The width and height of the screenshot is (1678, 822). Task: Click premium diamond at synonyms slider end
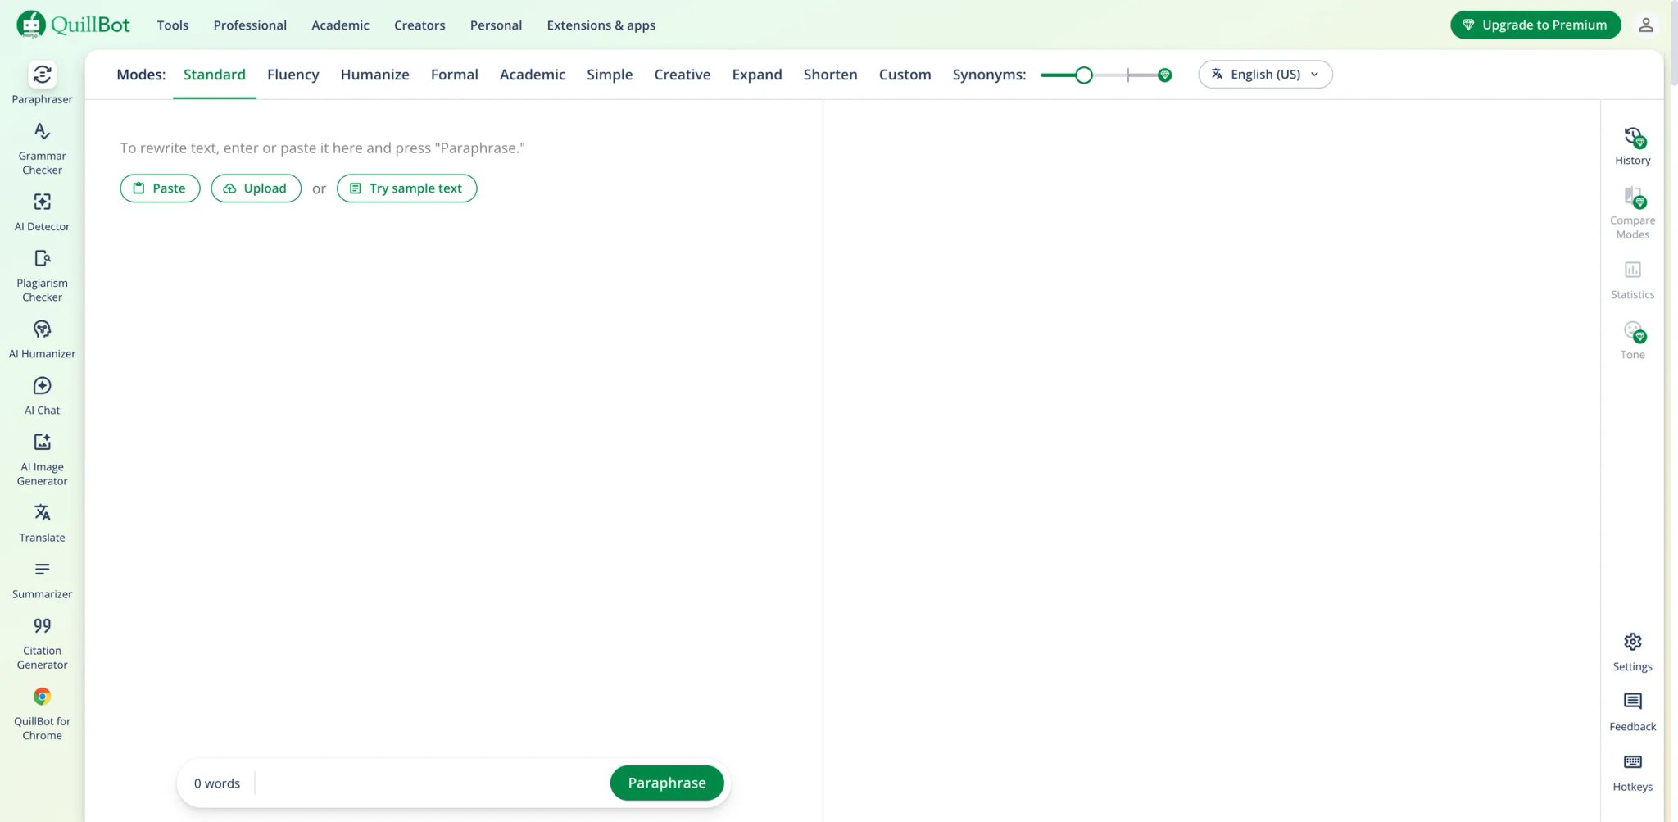(1164, 75)
